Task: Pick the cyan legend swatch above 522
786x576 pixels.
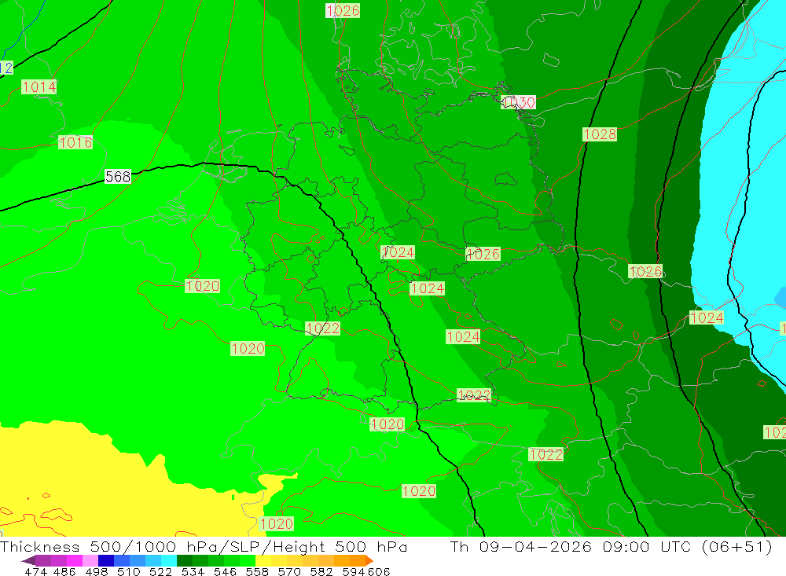Action: click(x=169, y=560)
